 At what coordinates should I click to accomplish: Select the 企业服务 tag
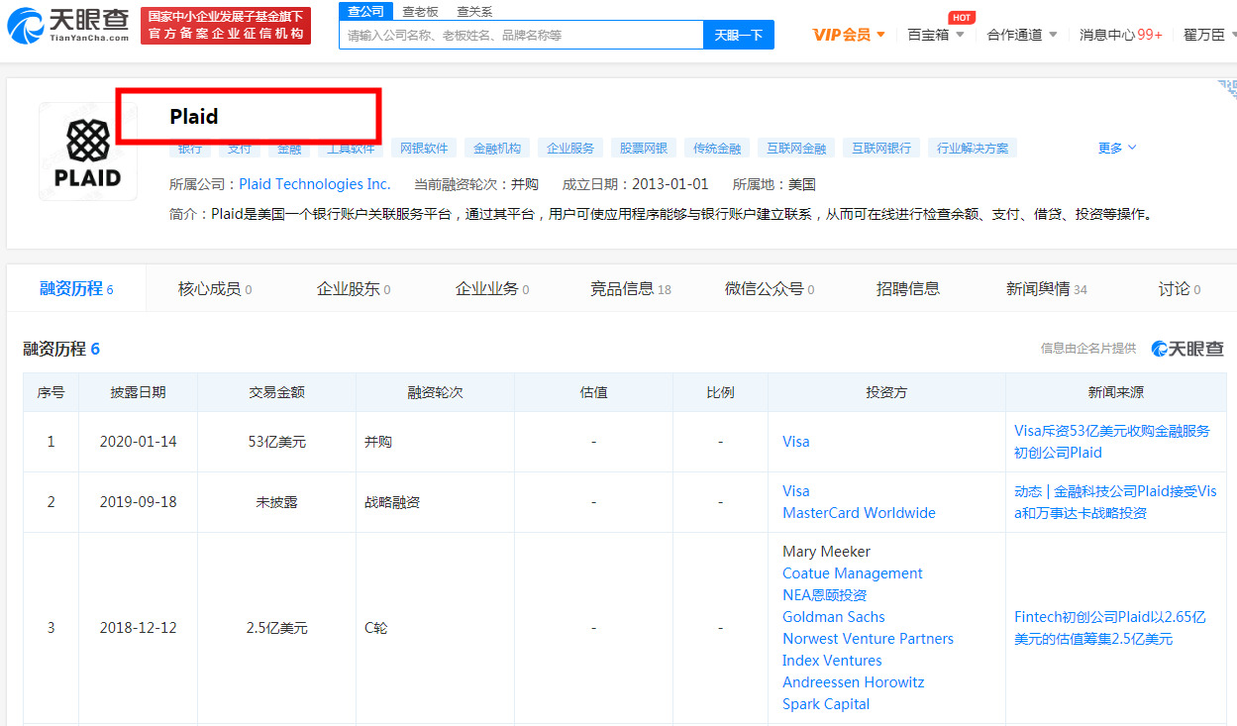coord(570,149)
